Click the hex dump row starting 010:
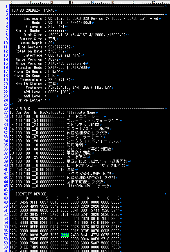The height and width of the screenshot is (252, 170). click(x=65, y=206)
